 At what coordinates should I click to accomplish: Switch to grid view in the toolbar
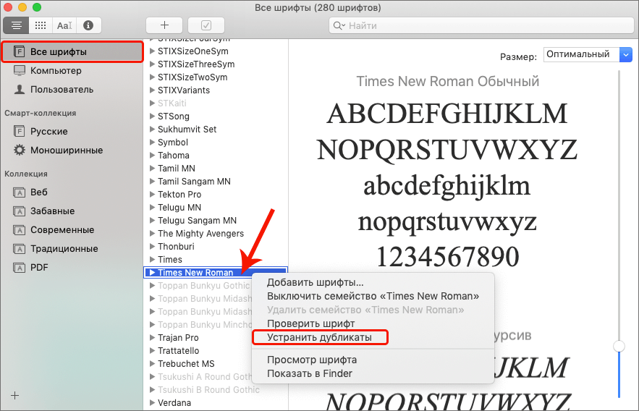(x=41, y=25)
